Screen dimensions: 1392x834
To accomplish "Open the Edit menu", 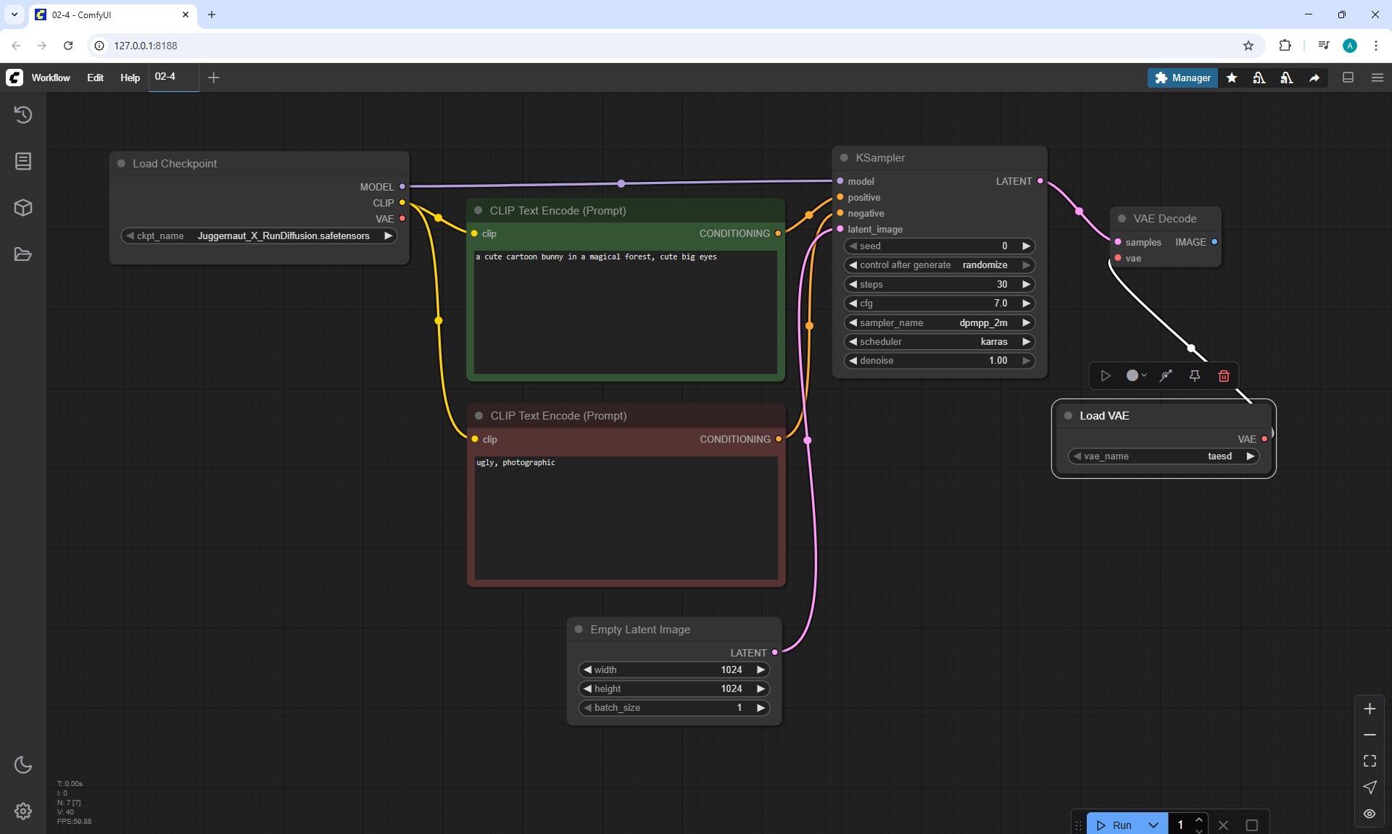I will (x=95, y=78).
